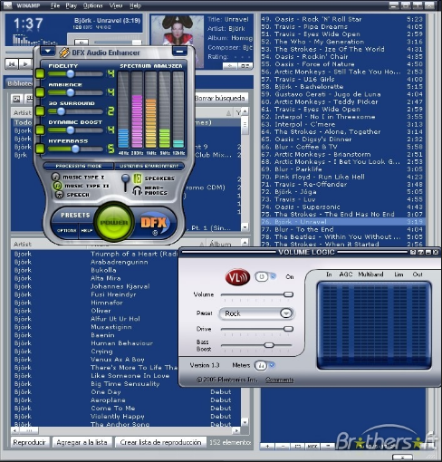Click the DFX Options button

click(66, 230)
